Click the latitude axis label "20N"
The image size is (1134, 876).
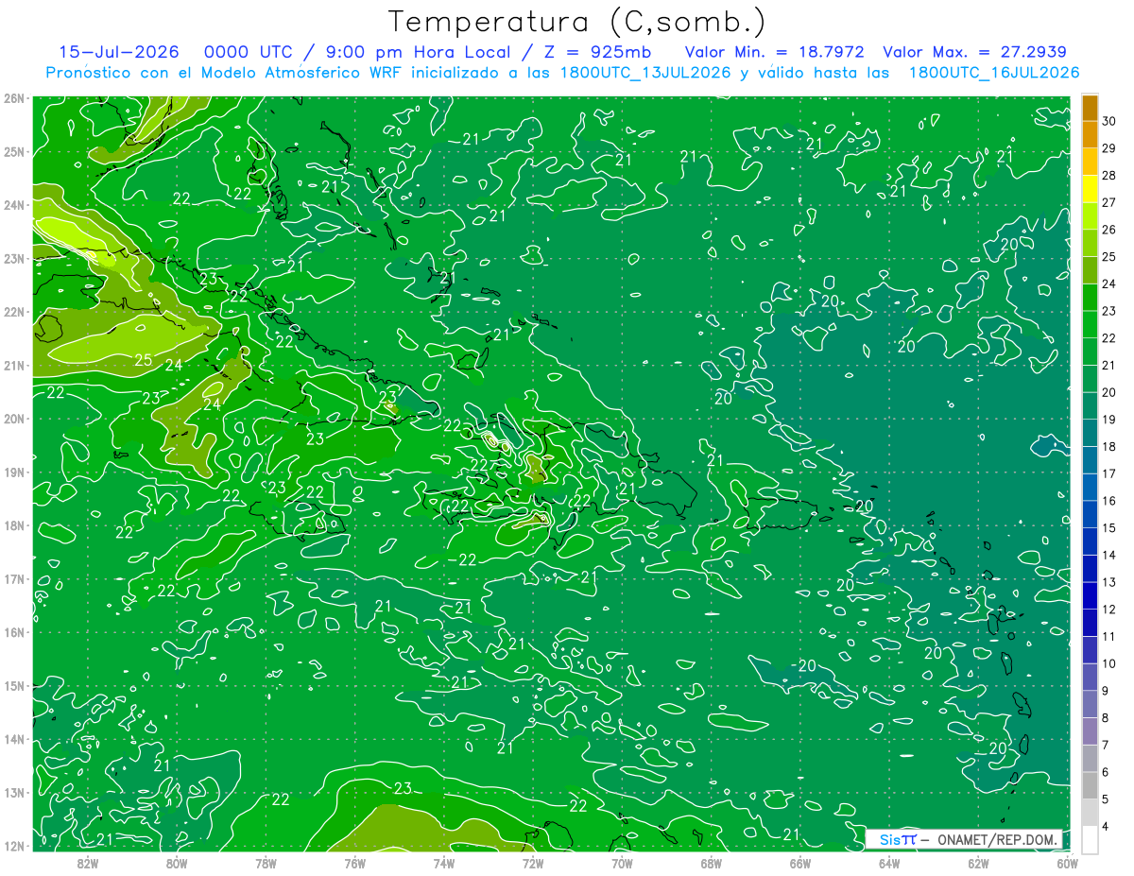[x=13, y=419]
